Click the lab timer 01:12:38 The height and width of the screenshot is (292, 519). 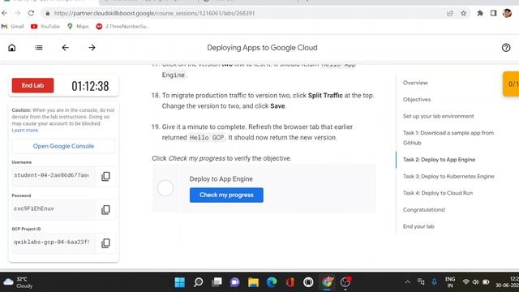[x=90, y=86]
